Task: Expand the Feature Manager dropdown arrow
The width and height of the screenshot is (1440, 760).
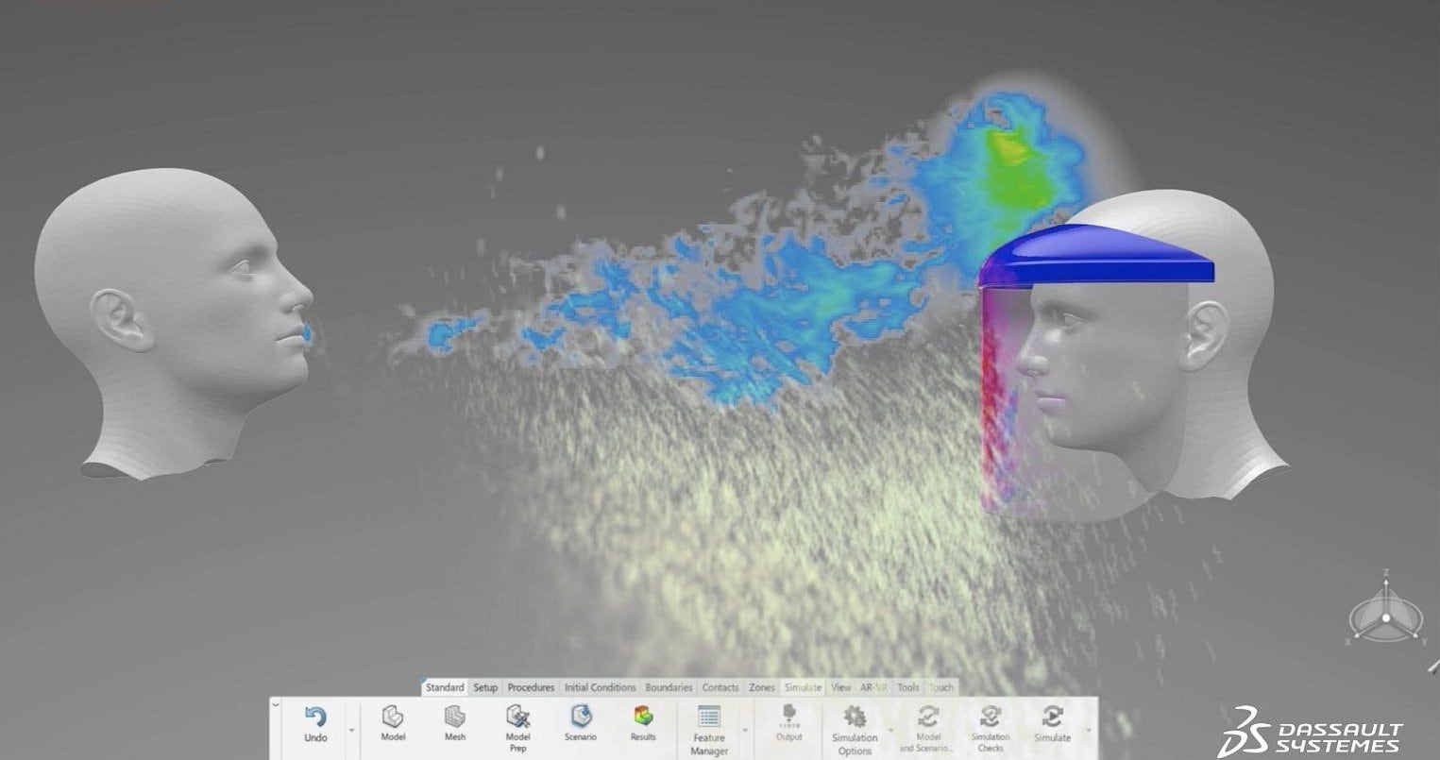Action: [744, 729]
